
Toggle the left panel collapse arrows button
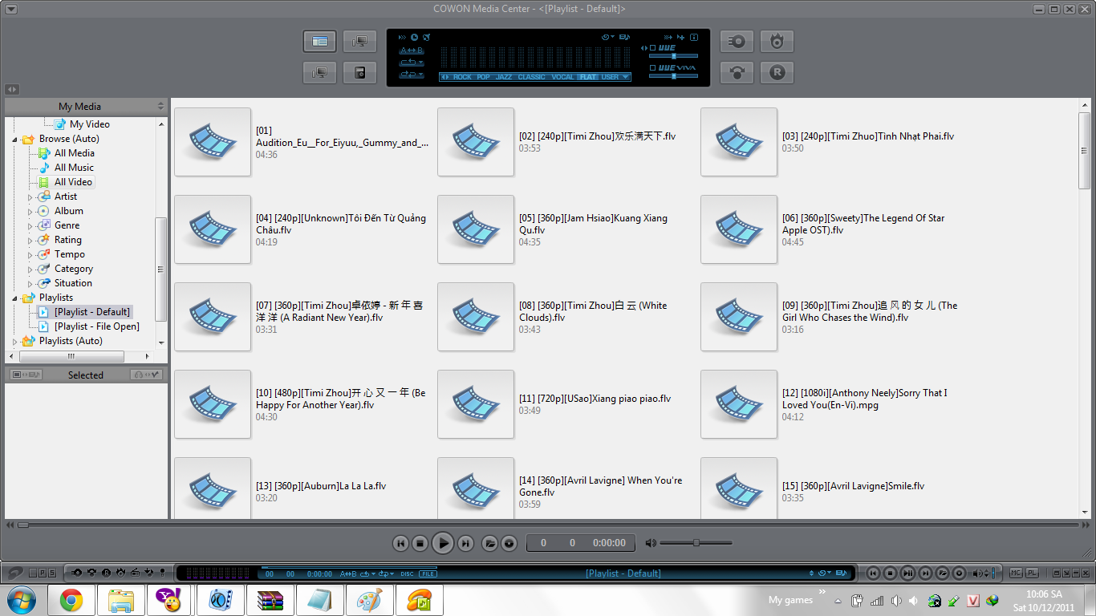[12, 89]
